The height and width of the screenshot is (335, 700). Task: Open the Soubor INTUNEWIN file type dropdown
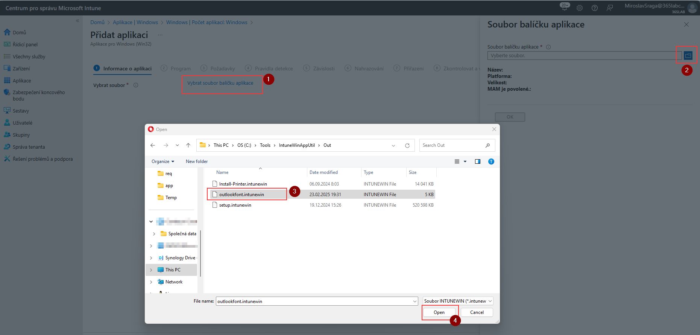click(x=458, y=301)
